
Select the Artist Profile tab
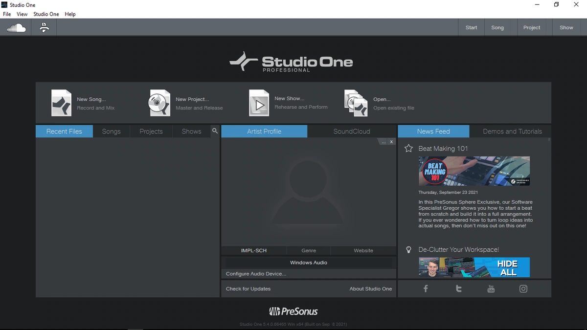click(x=264, y=131)
